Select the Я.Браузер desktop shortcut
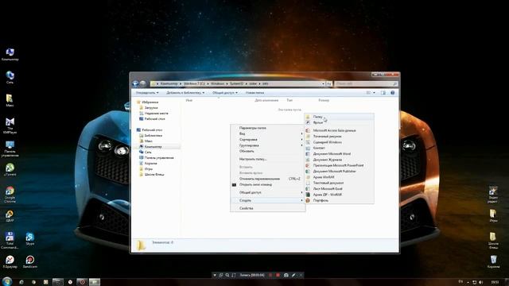This screenshot has height=286, width=509. [10, 261]
